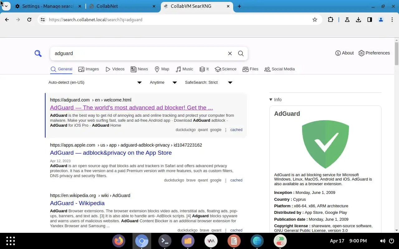Image resolution: width=399 pixels, height=249 pixels.
Task: Switch to the Social Media category tab
Action: pyautogui.click(x=279, y=69)
